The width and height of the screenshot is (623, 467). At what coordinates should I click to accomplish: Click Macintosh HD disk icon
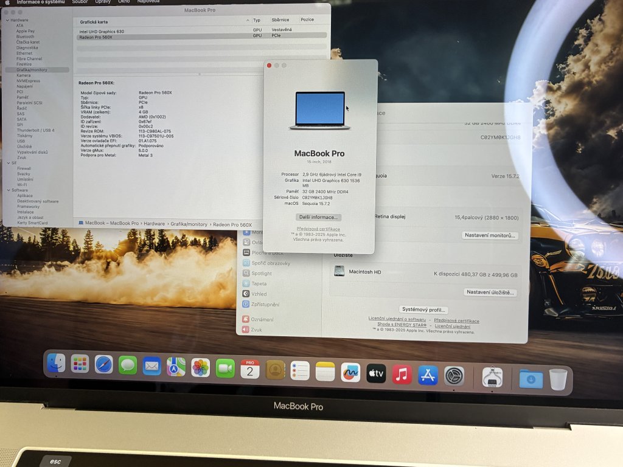pyautogui.click(x=339, y=271)
